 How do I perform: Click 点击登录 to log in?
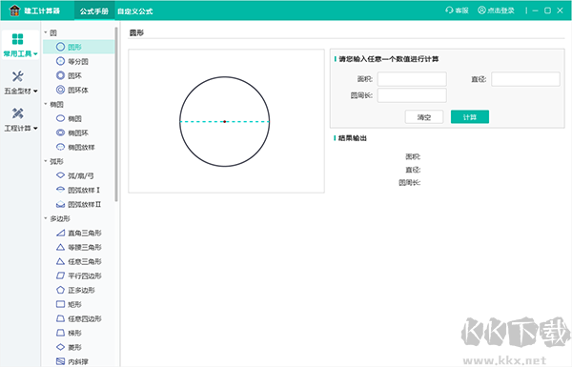pos(496,10)
